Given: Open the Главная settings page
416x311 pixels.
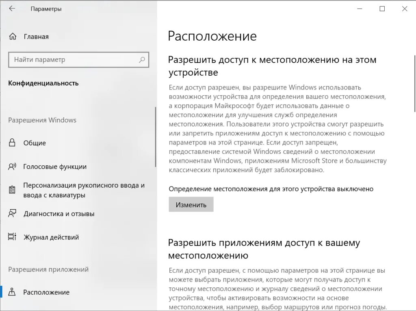Looking at the screenshot, I should [x=36, y=37].
